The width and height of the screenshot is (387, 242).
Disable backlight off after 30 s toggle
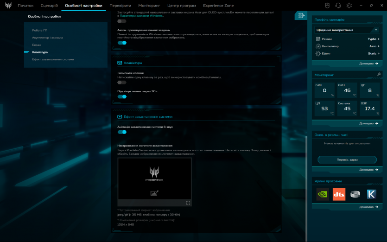pyautogui.click(x=122, y=96)
